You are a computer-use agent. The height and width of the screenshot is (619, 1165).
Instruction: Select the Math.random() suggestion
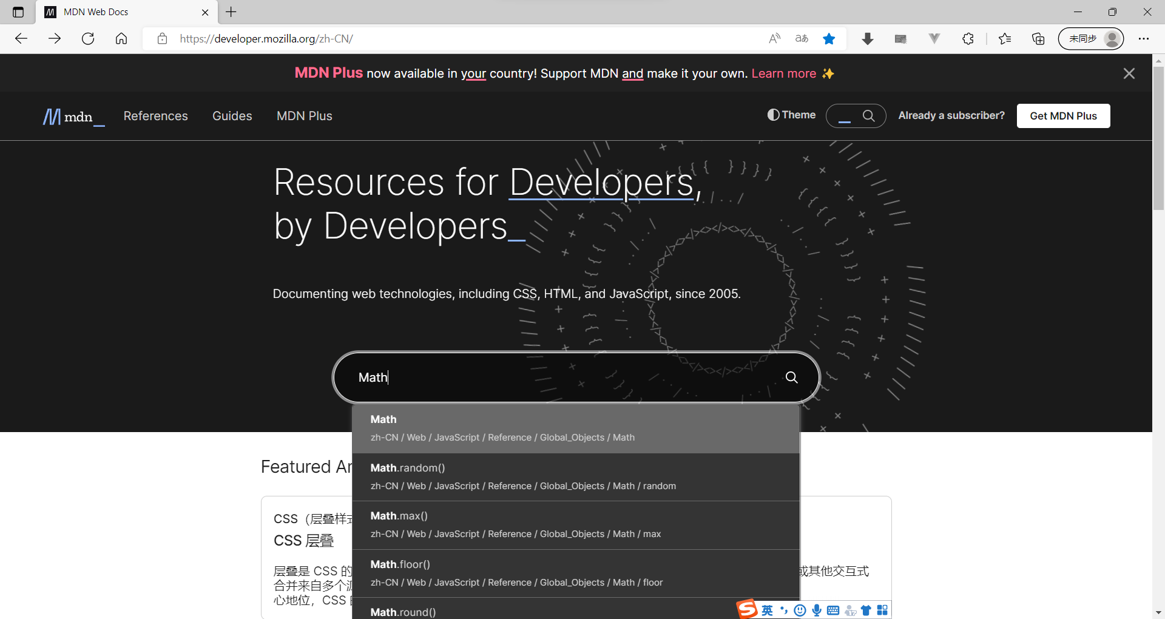(x=576, y=477)
